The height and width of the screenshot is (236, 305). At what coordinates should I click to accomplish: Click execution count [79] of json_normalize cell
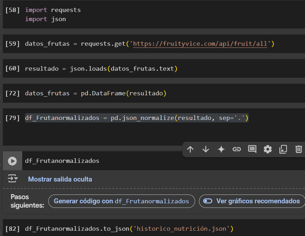[x=12, y=118]
